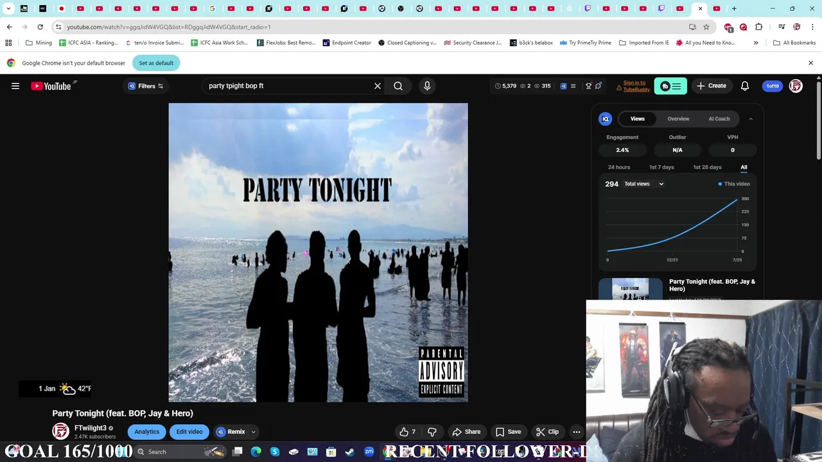Open Microsoft Edge from the taskbar

(x=256, y=452)
